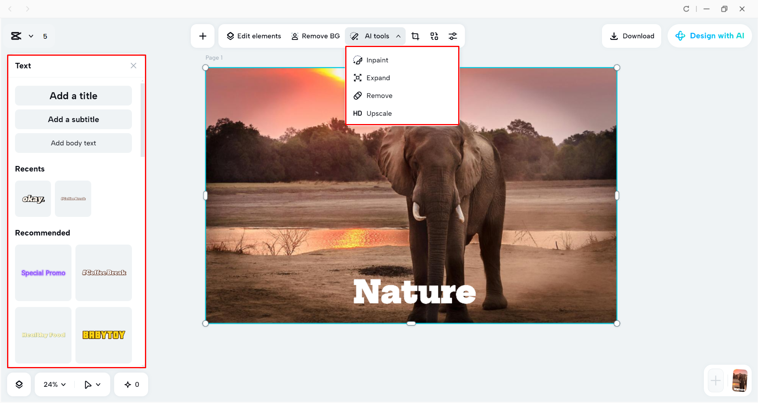Select the BABYTOY text style thumbnail

pos(103,335)
